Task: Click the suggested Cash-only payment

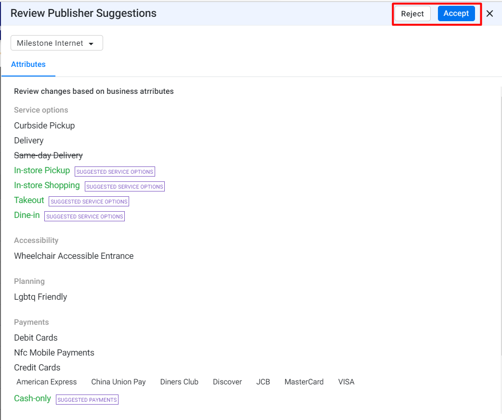Action: click(33, 398)
